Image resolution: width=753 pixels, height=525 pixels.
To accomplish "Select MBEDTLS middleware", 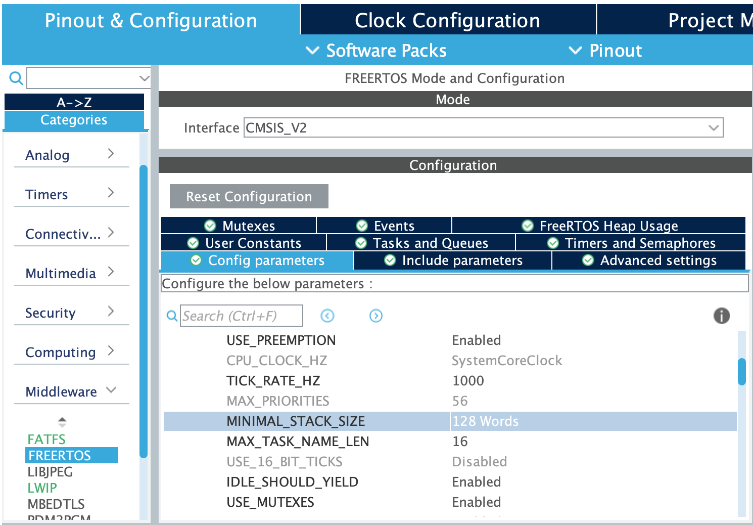I will 56,504.
